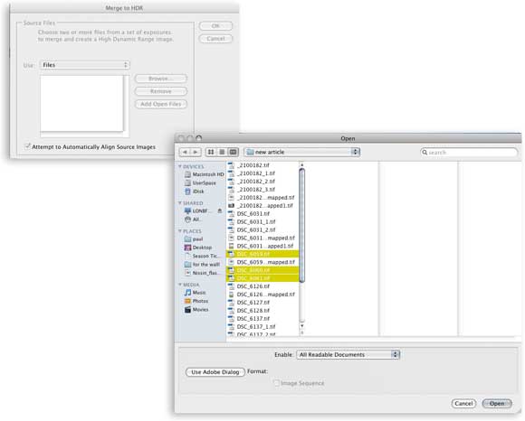Select file DSC_6031.tif
The image size is (525, 421).
(262, 213)
